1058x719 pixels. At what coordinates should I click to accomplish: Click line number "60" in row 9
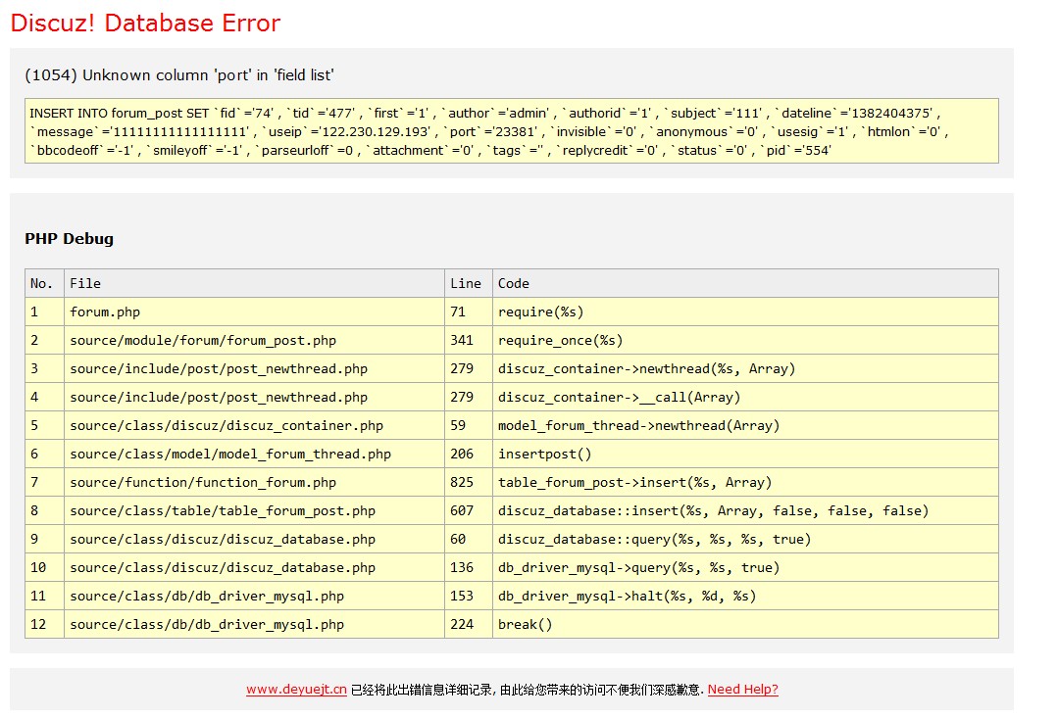[x=469, y=539]
